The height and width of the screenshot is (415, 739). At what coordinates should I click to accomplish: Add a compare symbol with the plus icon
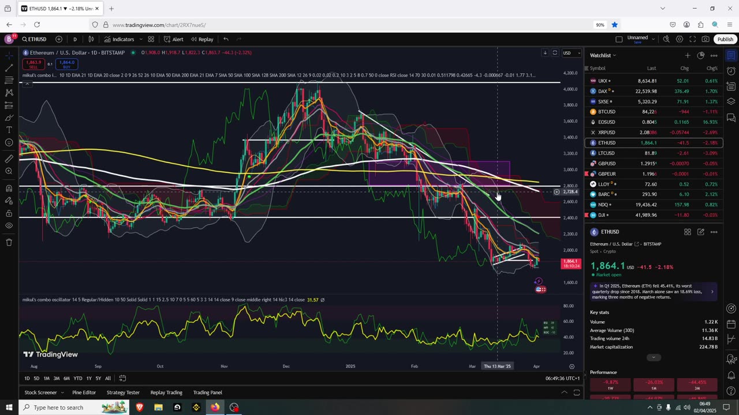point(59,39)
